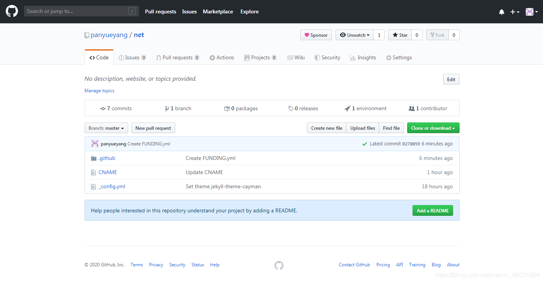
Task: View the 1 branch list
Action: (x=178, y=108)
